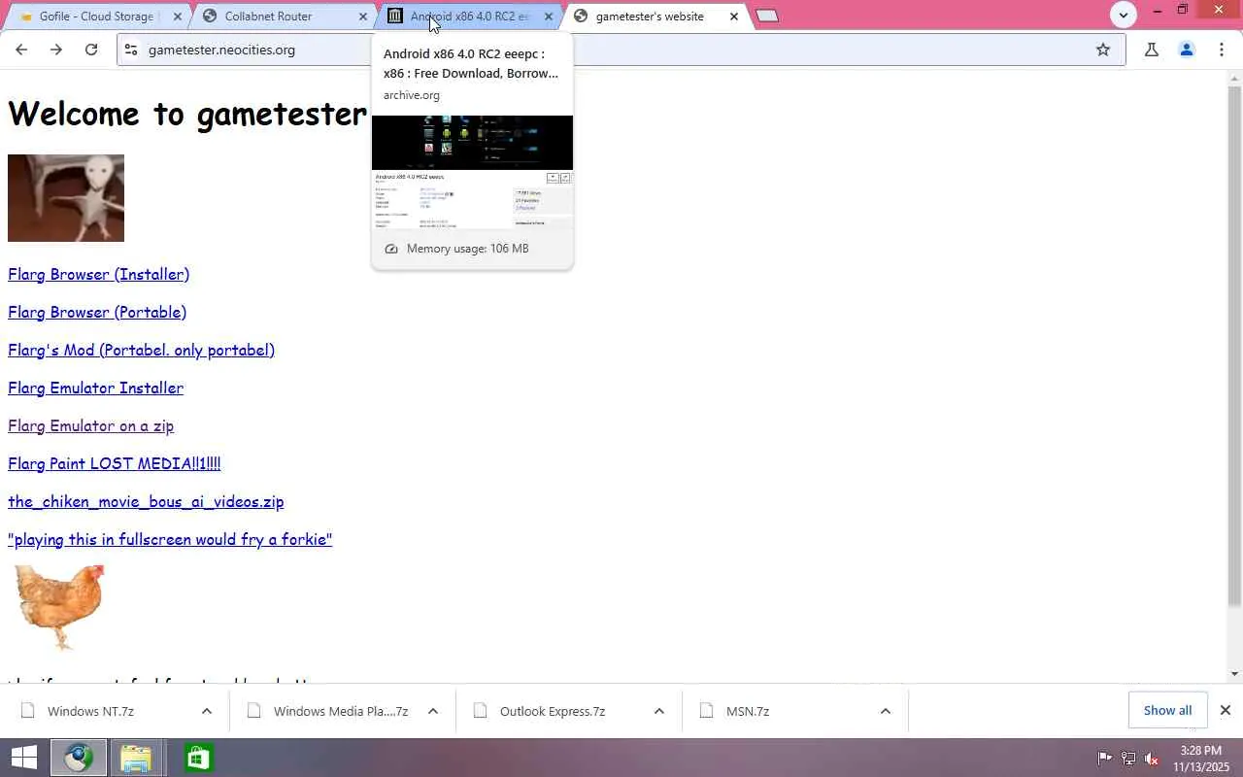The height and width of the screenshot is (777, 1243).
Task: Expand options for Windows NT.7z download
Action: 207,711
